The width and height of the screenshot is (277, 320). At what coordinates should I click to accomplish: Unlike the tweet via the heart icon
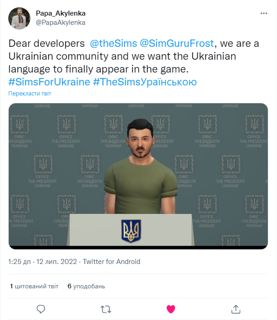(171, 308)
